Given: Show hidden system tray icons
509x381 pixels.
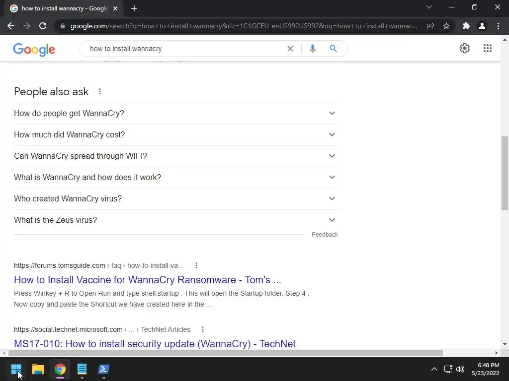Looking at the screenshot, I should click(434, 369).
